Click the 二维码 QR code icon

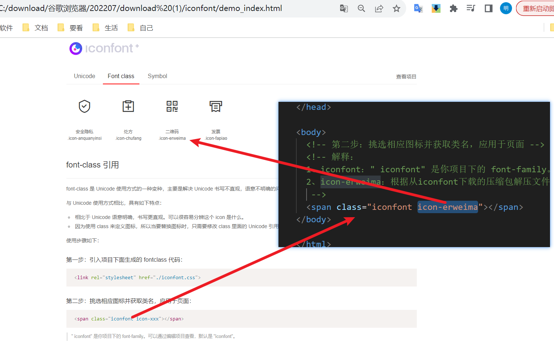(x=172, y=106)
